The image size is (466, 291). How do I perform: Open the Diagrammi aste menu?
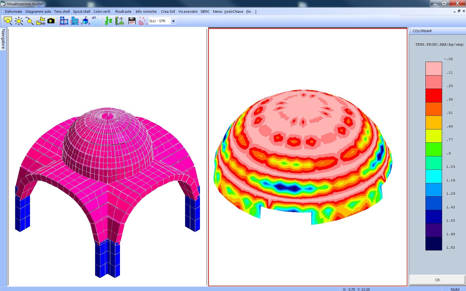pyautogui.click(x=38, y=11)
